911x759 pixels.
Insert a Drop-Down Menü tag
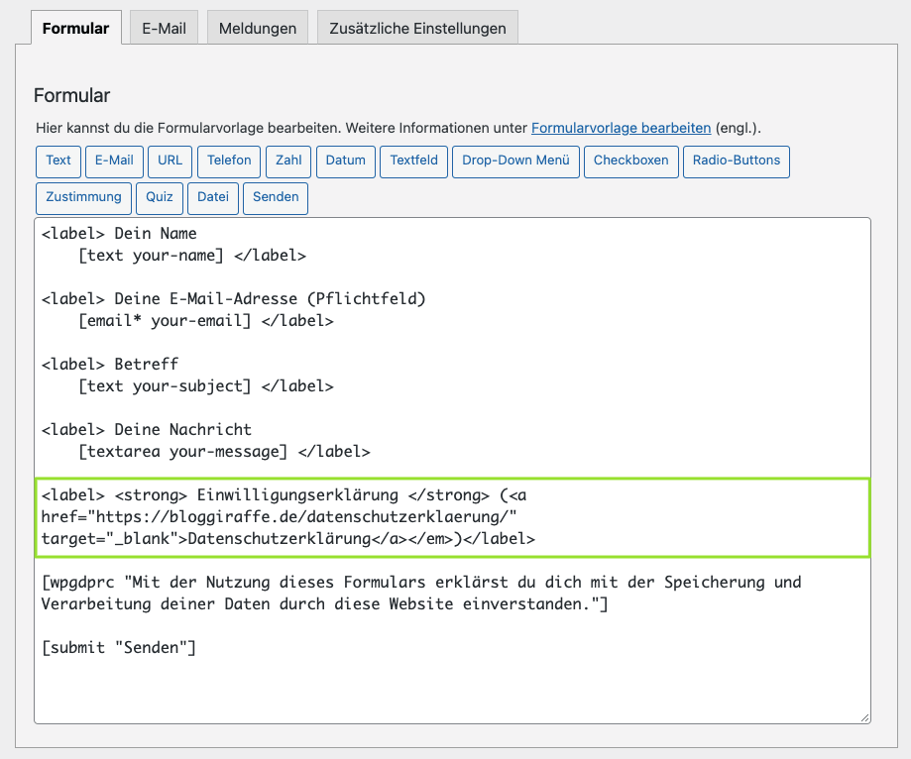pyautogui.click(x=515, y=161)
